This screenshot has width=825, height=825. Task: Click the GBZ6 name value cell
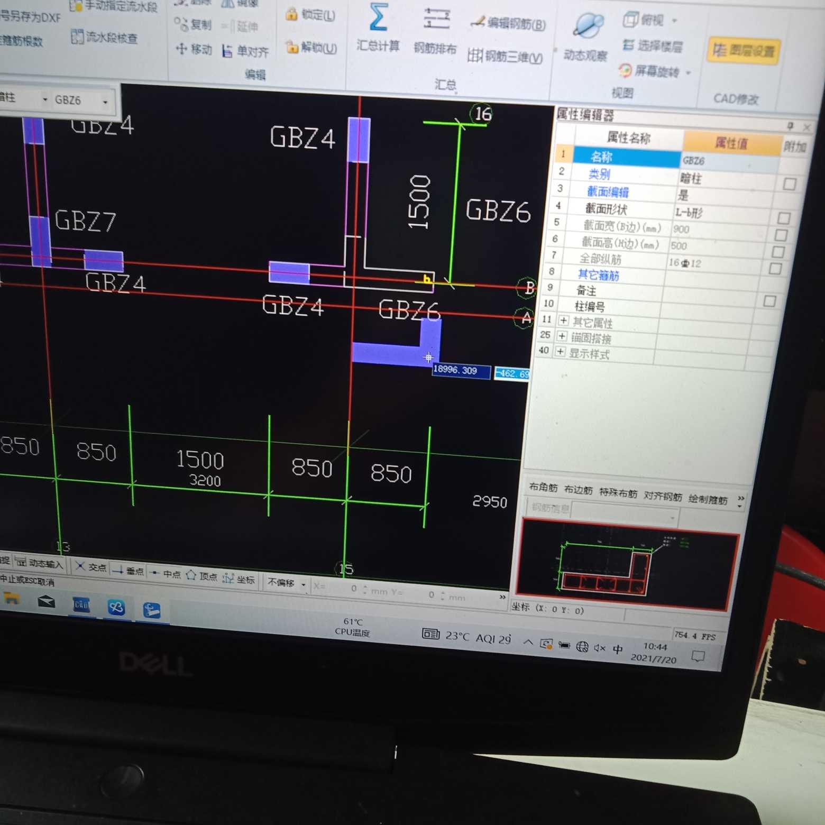729,161
